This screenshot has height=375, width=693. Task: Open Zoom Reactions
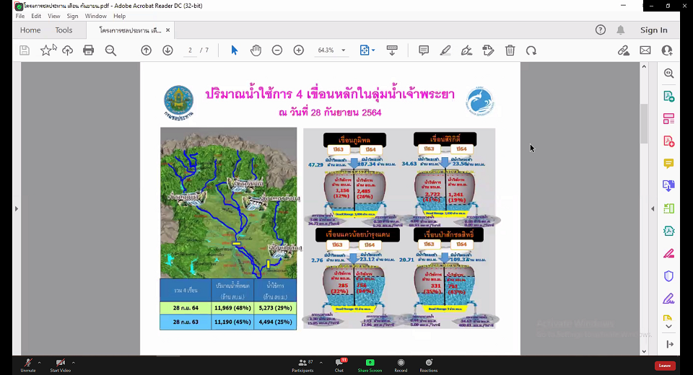click(x=429, y=366)
